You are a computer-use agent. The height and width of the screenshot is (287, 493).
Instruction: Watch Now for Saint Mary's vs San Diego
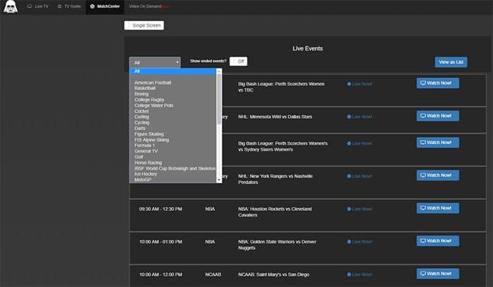[x=437, y=274]
